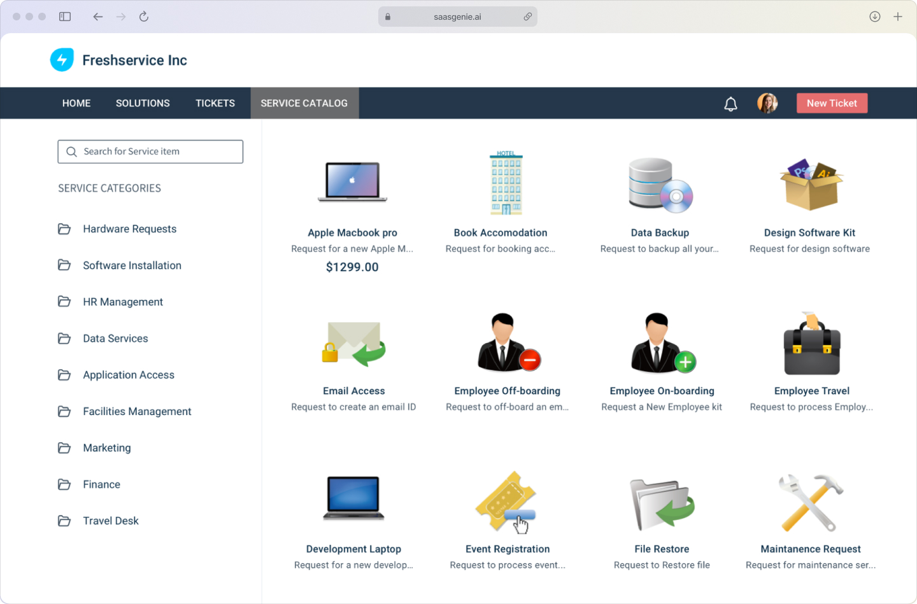Open the SOLUTIONS menu
This screenshot has height=604, width=917.
click(143, 103)
